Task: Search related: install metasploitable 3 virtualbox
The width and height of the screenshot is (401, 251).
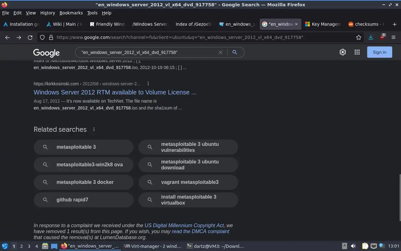Action: pos(188,200)
